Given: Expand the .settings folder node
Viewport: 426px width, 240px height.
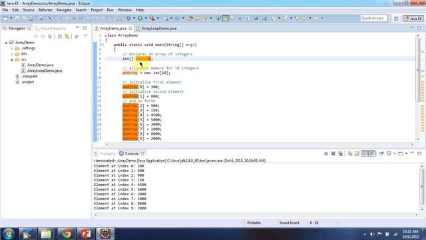Looking at the screenshot, I should pyautogui.click(x=12, y=49).
